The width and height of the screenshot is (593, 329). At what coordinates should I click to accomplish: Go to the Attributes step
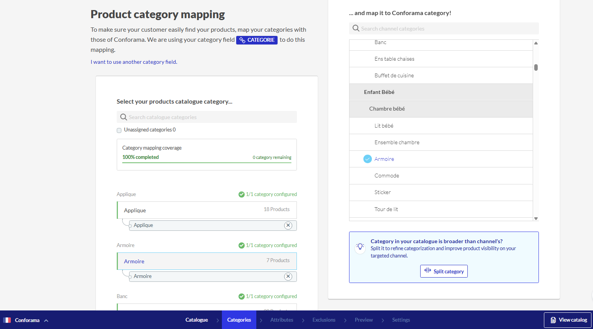pyautogui.click(x=281, y=320)
